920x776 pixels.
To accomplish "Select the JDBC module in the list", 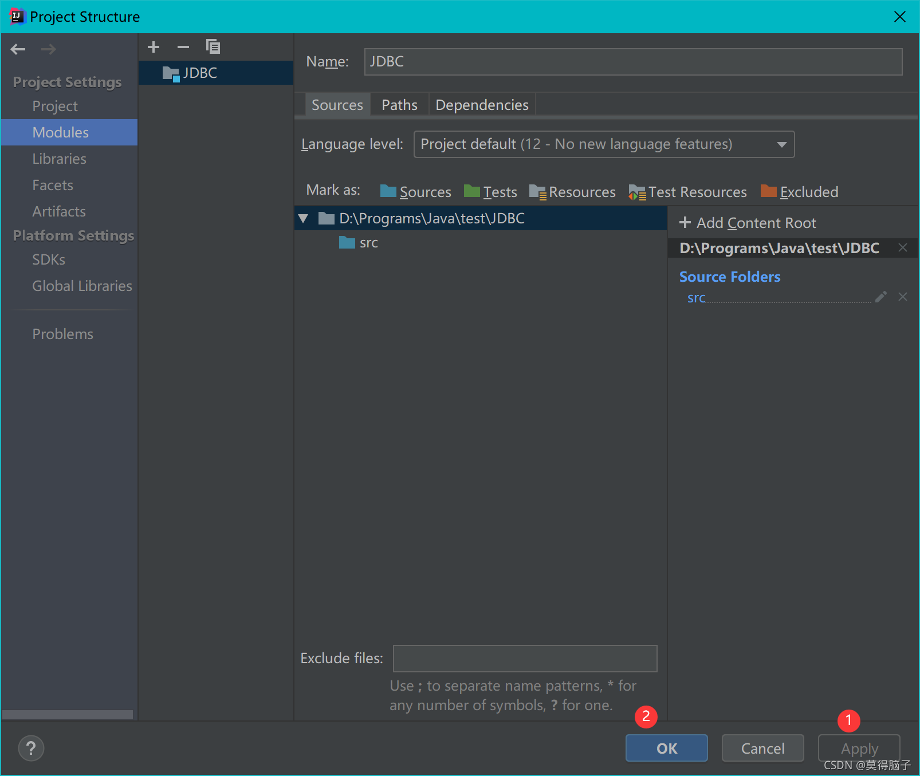I will pos(216,73).
